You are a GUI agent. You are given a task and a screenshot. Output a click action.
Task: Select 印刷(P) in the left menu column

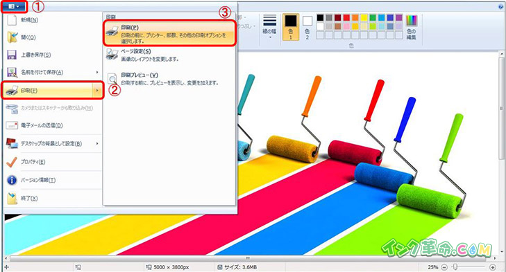47,91
